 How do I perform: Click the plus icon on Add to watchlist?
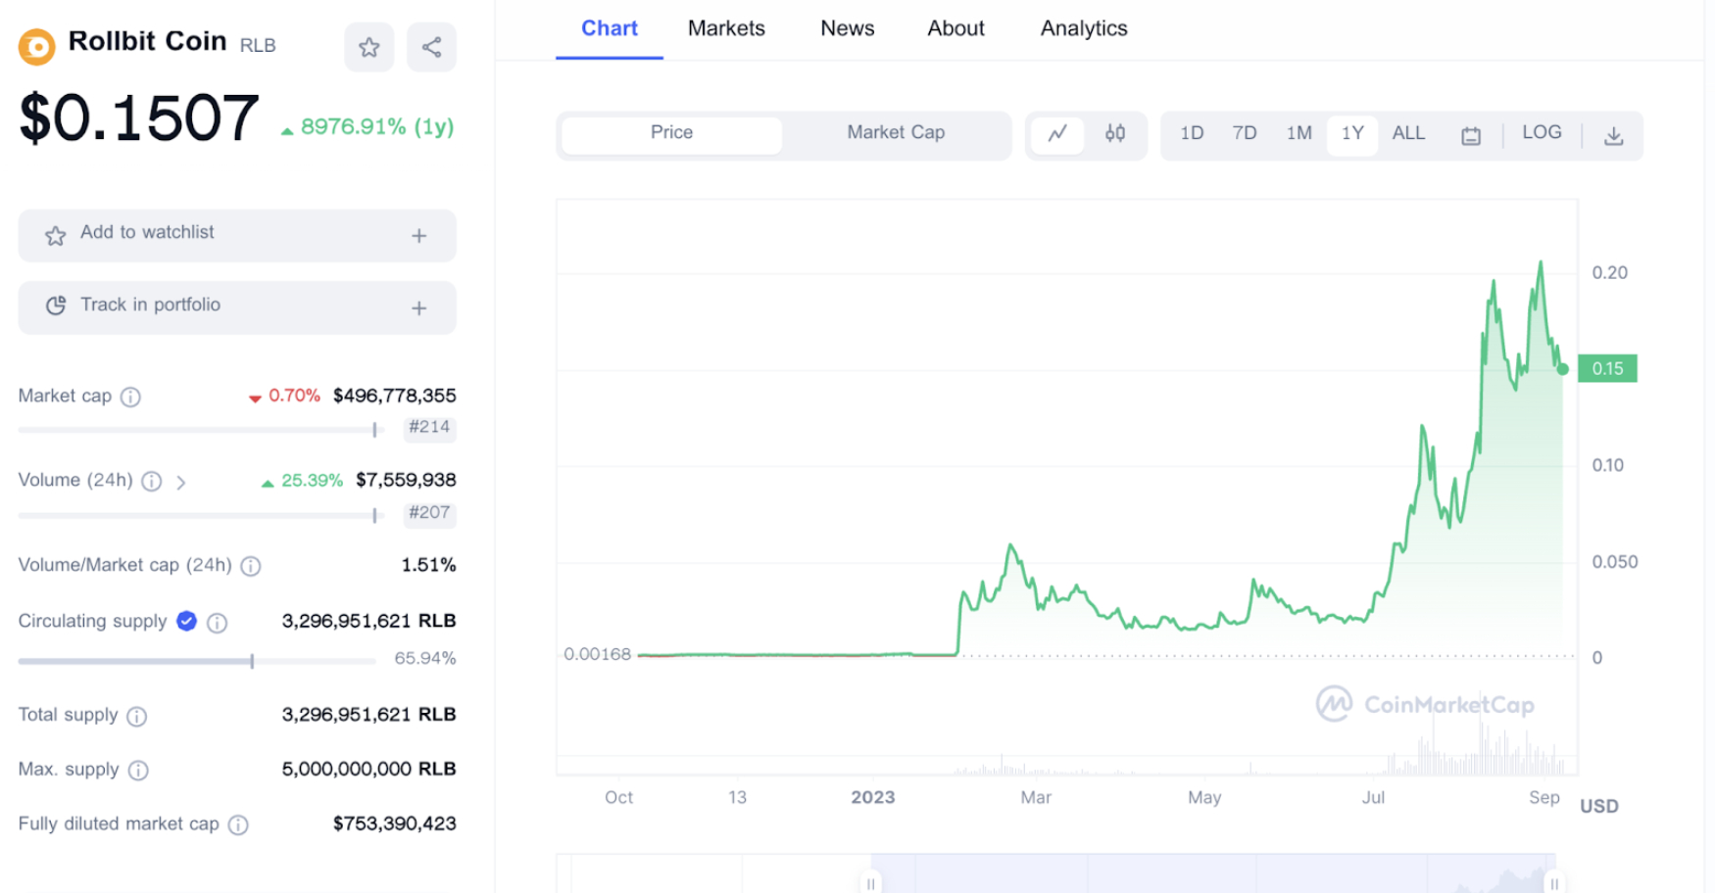coord(419,235)
